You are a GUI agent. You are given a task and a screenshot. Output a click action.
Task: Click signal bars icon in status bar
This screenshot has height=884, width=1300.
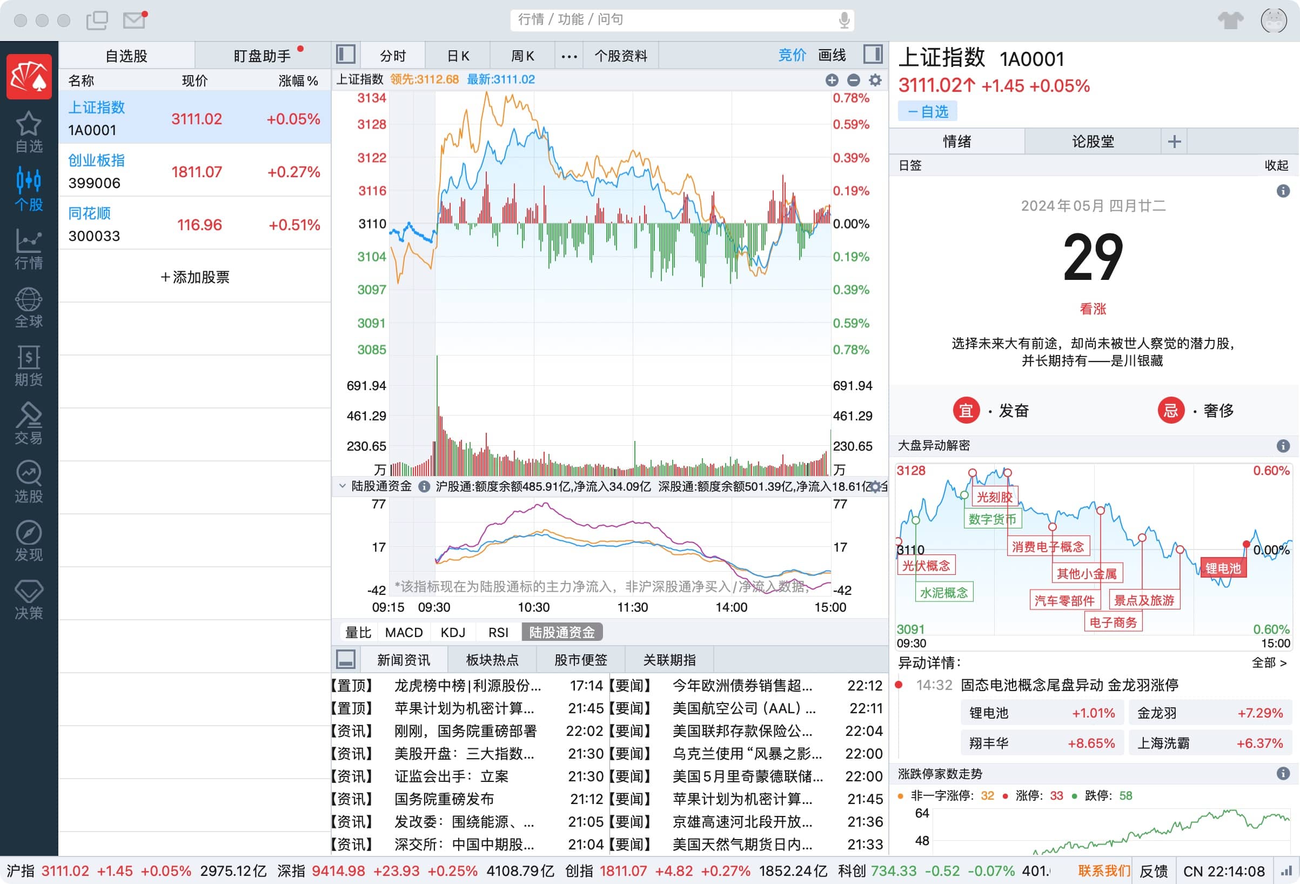(1286, 871)
